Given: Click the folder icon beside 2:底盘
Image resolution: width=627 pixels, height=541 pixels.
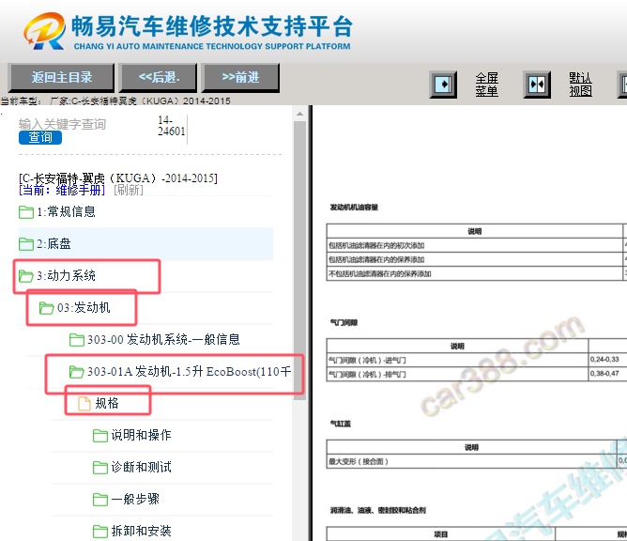Looking at the screenshot, I should [x=26, y=244].
